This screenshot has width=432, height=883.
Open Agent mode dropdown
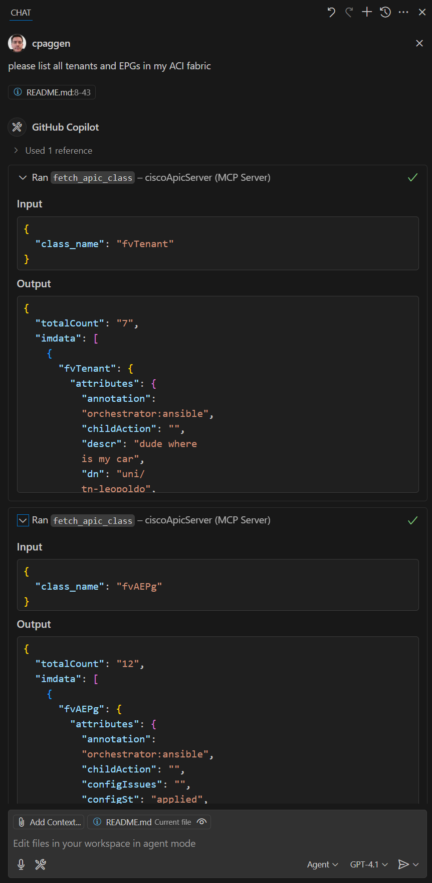(x=323, y=864)
